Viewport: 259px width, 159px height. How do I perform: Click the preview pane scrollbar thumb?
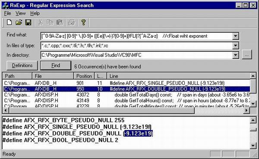coord(253,130)
